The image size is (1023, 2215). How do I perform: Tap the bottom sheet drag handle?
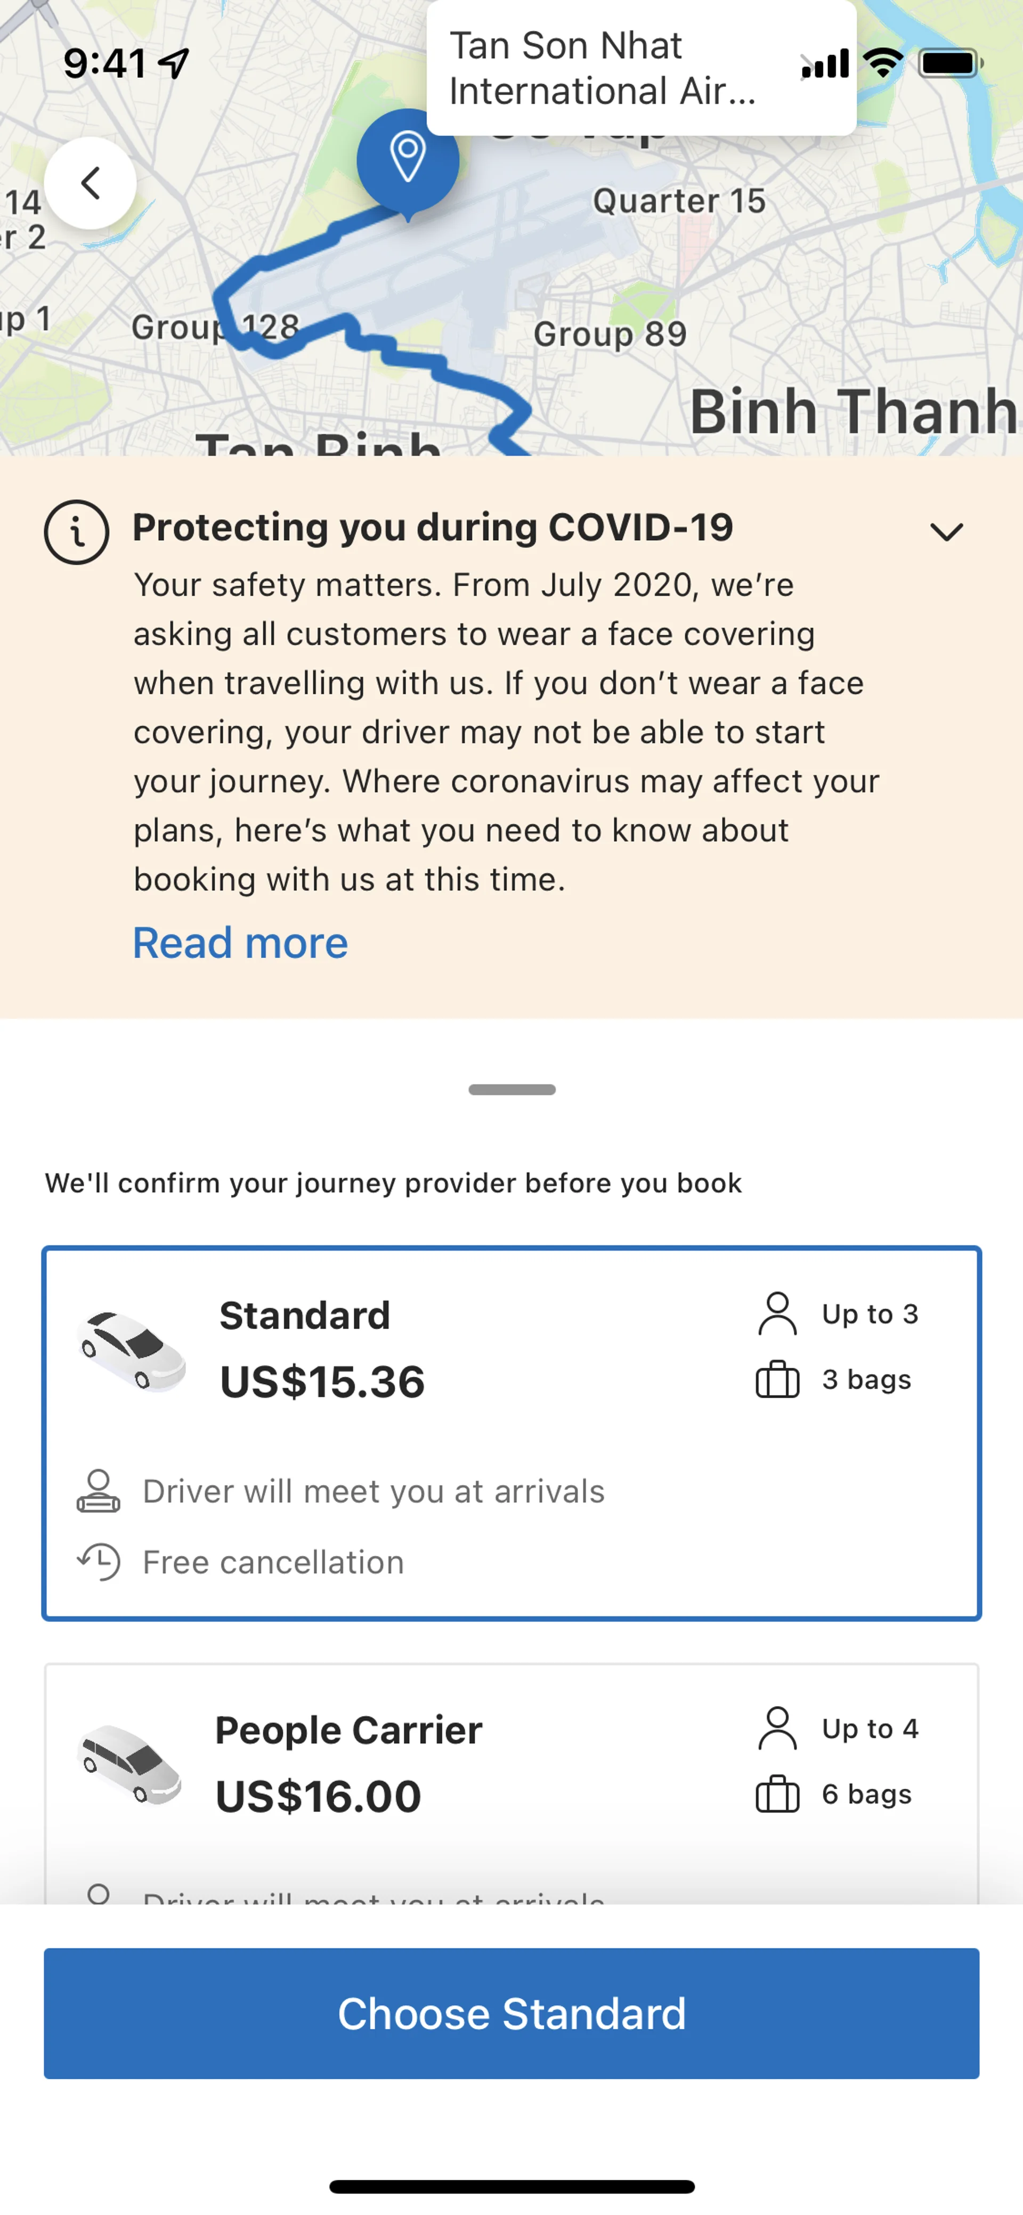pyautogui.click(x=511, y=1090)
